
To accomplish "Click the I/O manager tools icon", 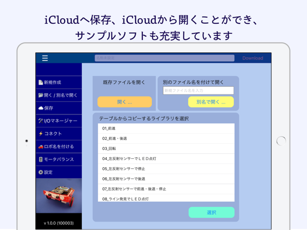I will [x=41, y=121].
